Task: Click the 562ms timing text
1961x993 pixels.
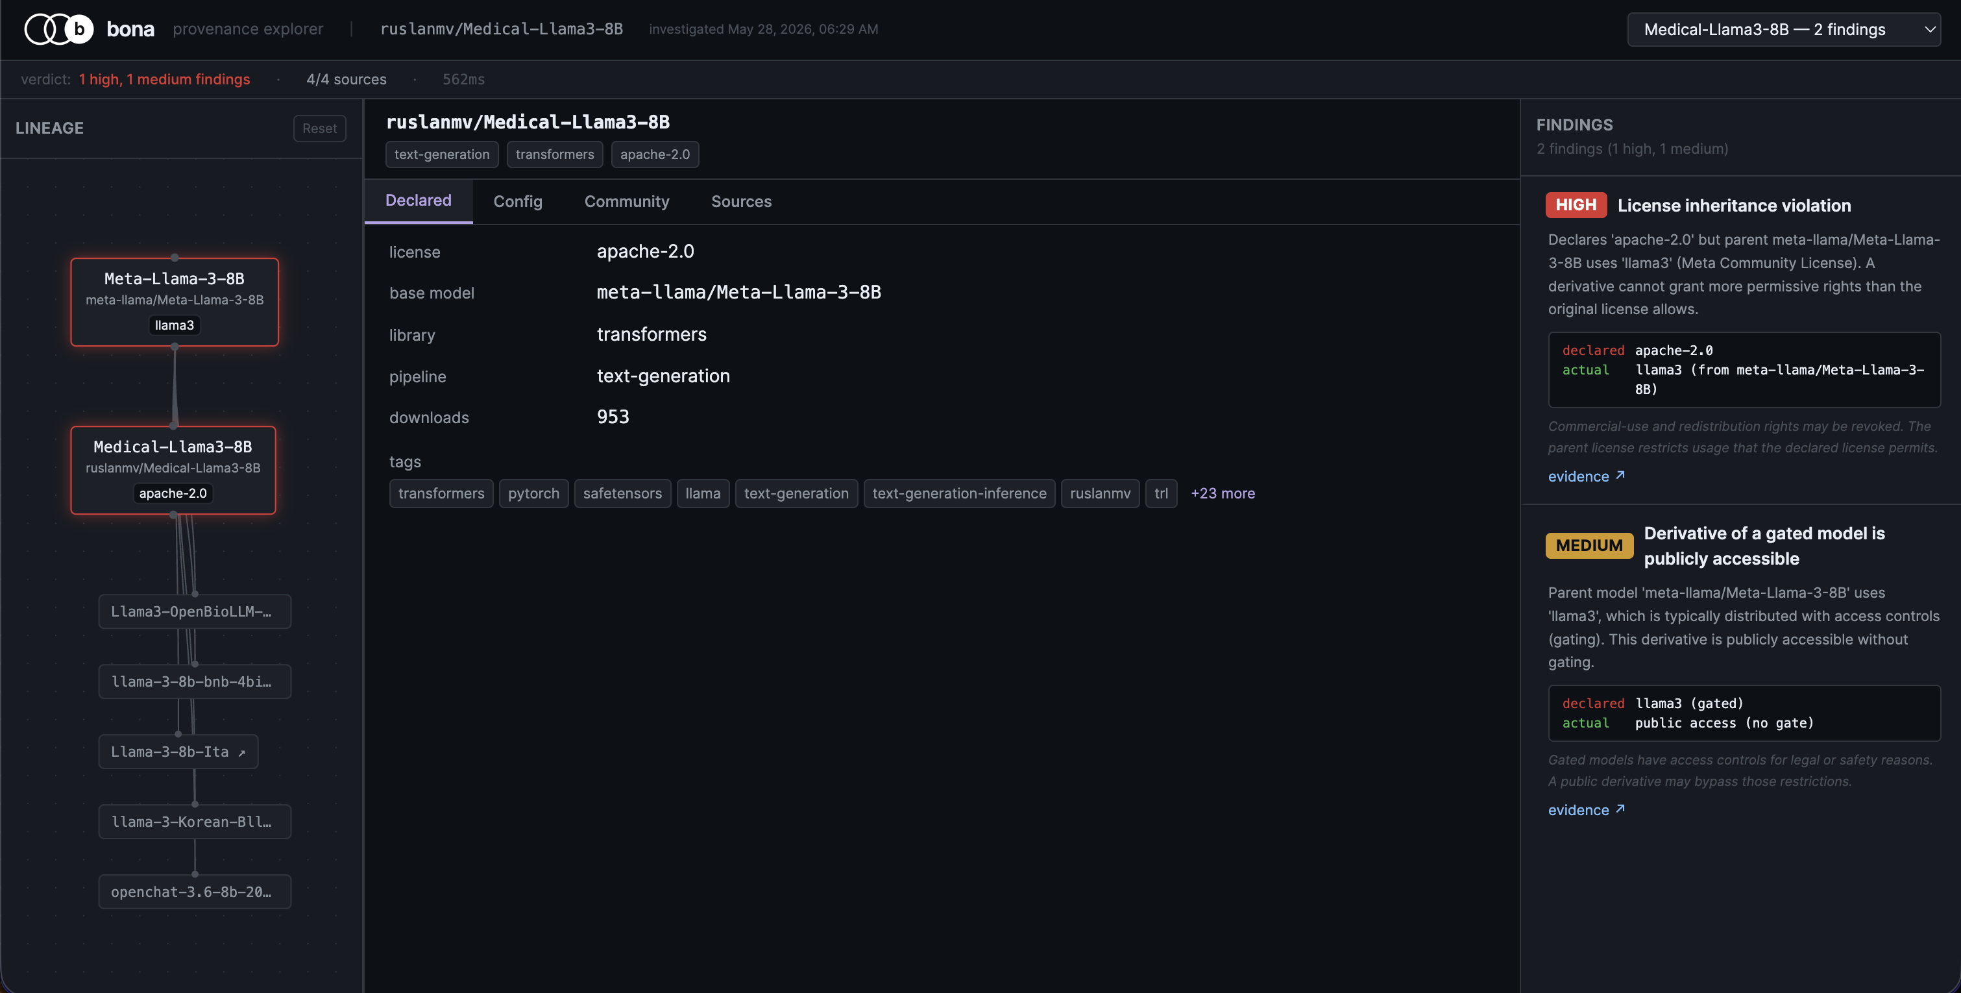Action: tap(463, 79)
